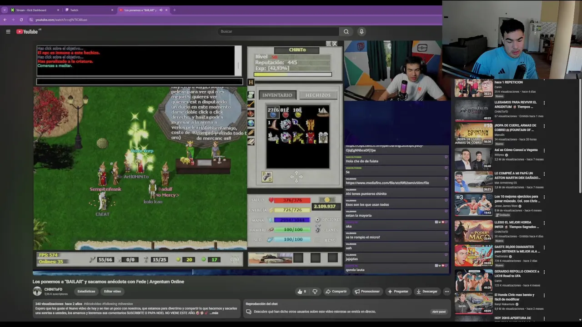582x327 pixels.
Task: Open 'Los 10 mejores ejercicios' video thumbnail
Action: tap(473, 205)
